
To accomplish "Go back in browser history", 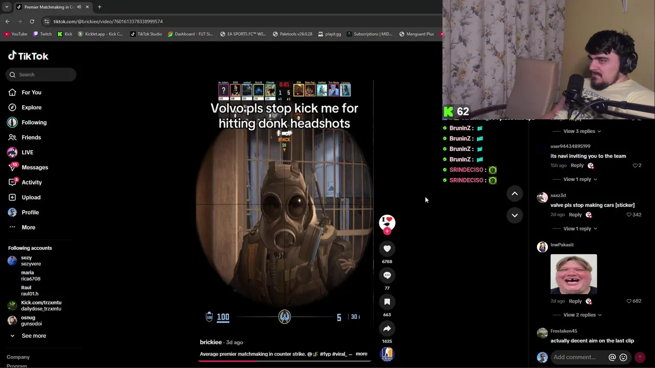I will [7, 21].
